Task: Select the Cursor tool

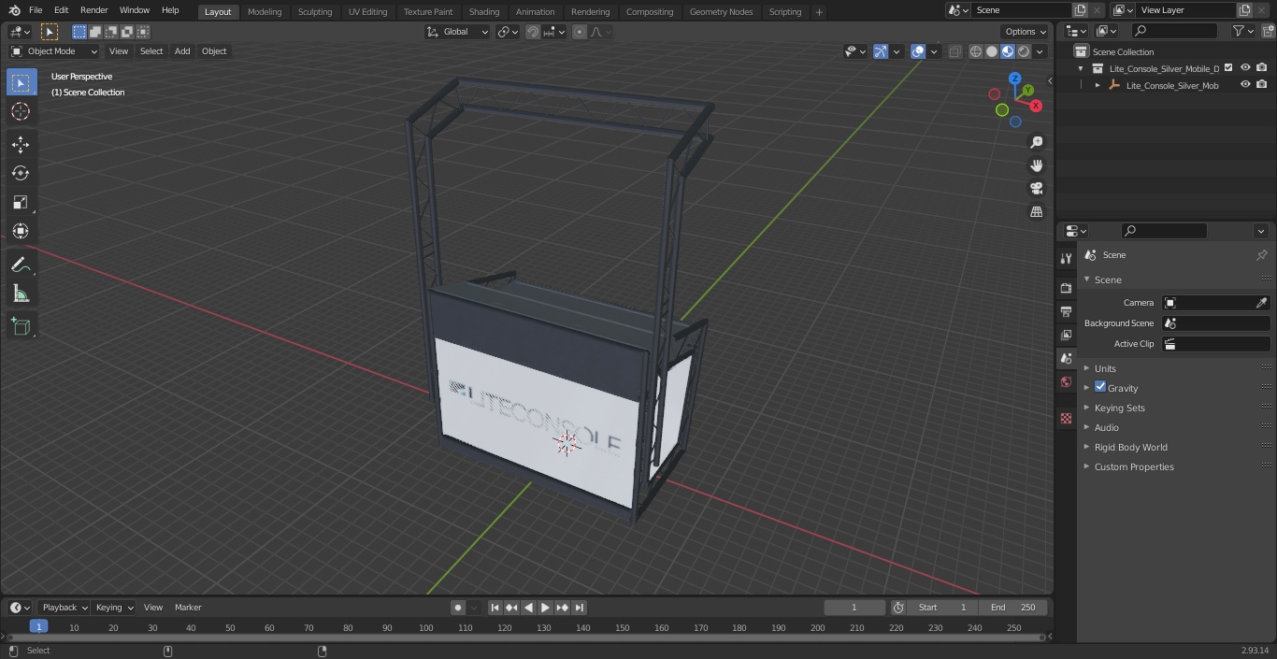Action: point(21,111)
